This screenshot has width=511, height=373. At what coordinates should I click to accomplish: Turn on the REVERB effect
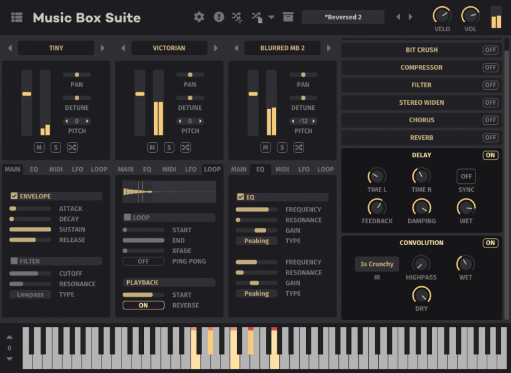tap(490, 137)
